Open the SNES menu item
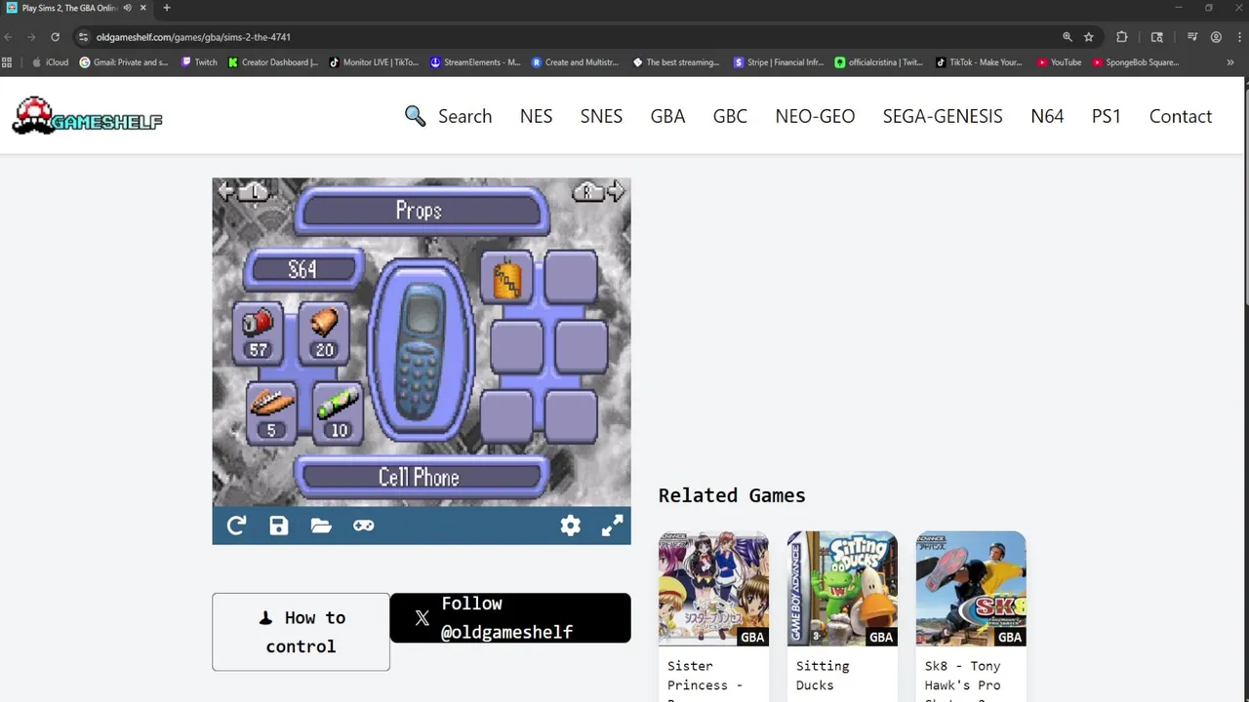This screenshot has height=702, width=1249. point(601,116)
